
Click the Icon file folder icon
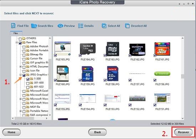click(27, 70)
